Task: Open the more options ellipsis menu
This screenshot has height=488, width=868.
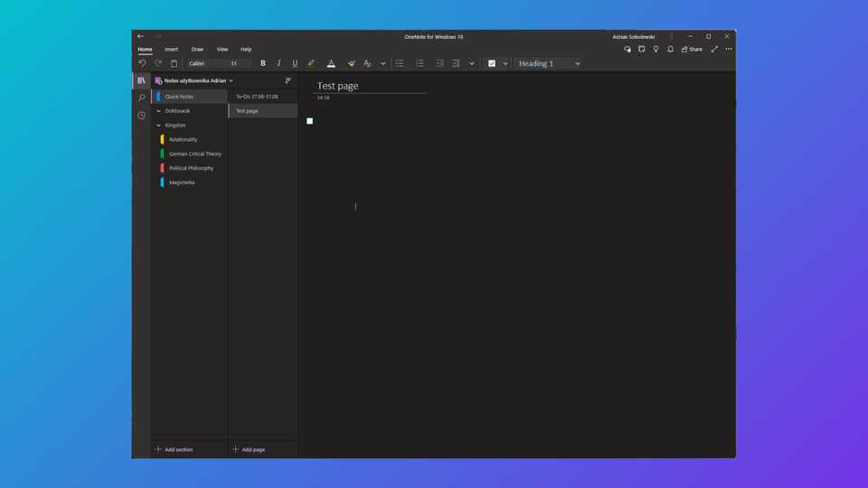Action: point(729,49)
